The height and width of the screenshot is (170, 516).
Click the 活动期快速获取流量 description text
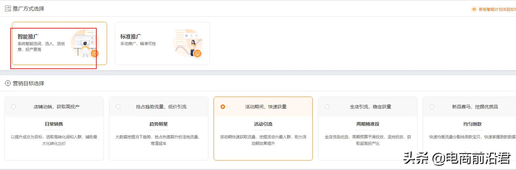click(263, 140)
